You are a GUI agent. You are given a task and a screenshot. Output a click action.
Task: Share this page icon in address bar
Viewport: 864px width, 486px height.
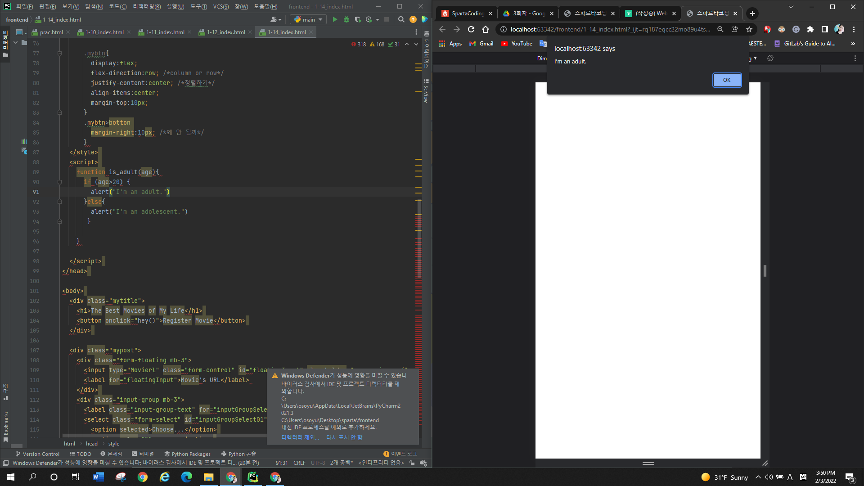coord(735,29)
